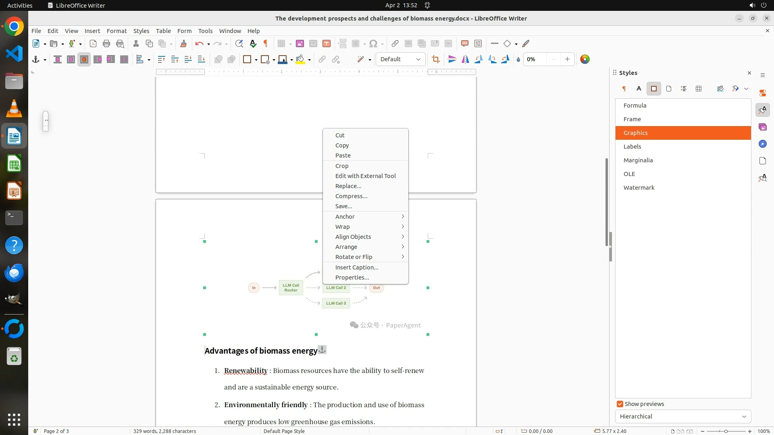Toggle the Show previews checkbox

(x=620, y=404)
